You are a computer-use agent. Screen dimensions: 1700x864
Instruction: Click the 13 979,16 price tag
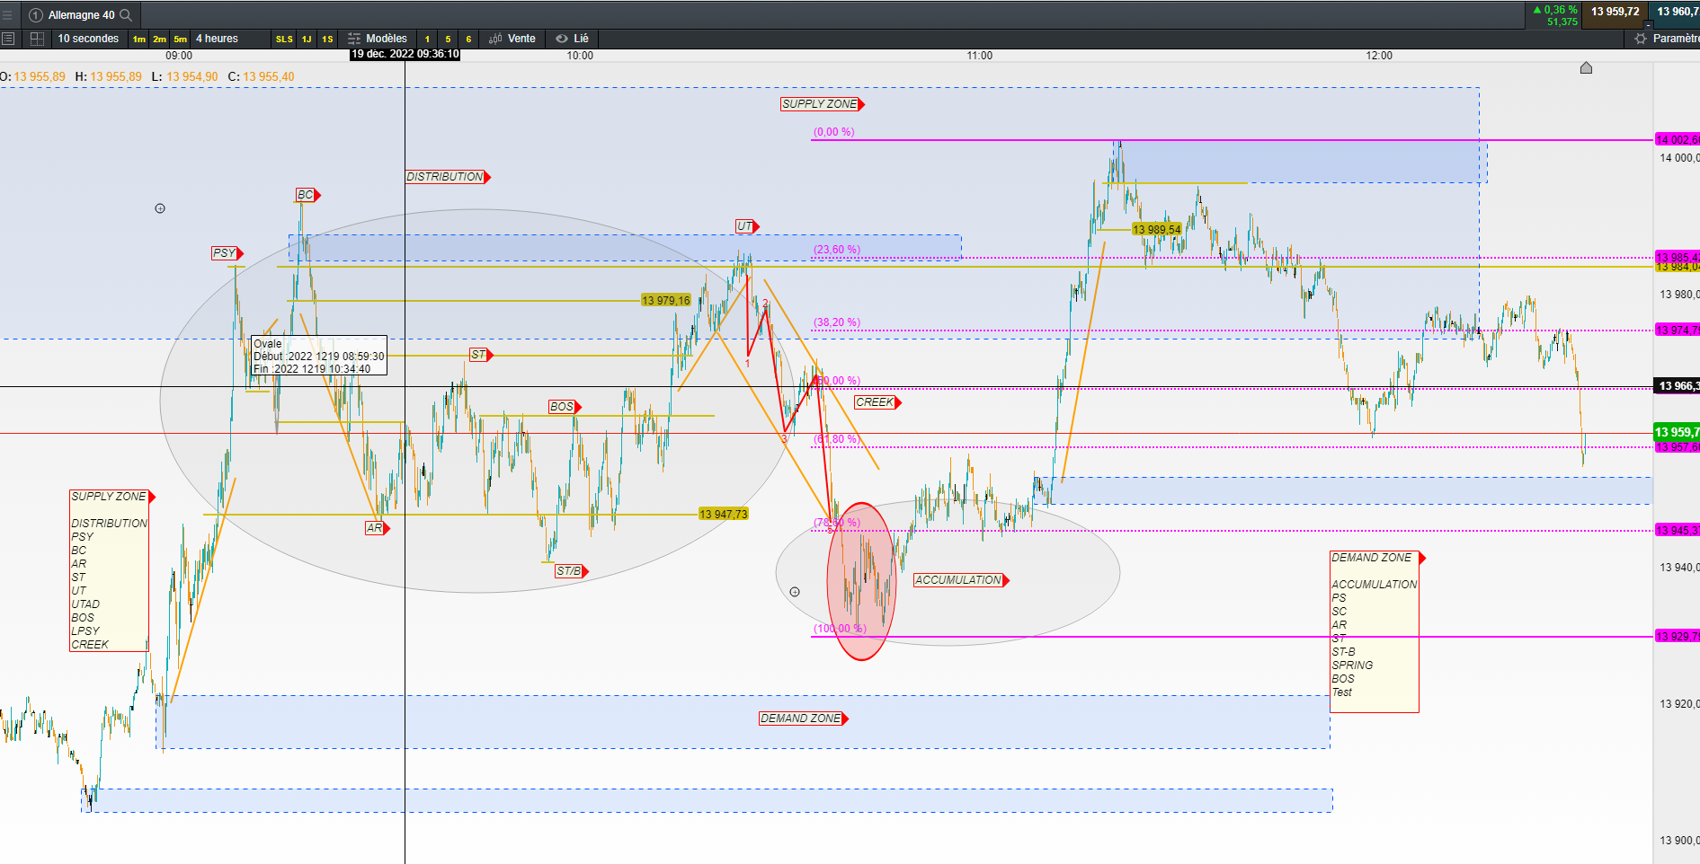666,301
